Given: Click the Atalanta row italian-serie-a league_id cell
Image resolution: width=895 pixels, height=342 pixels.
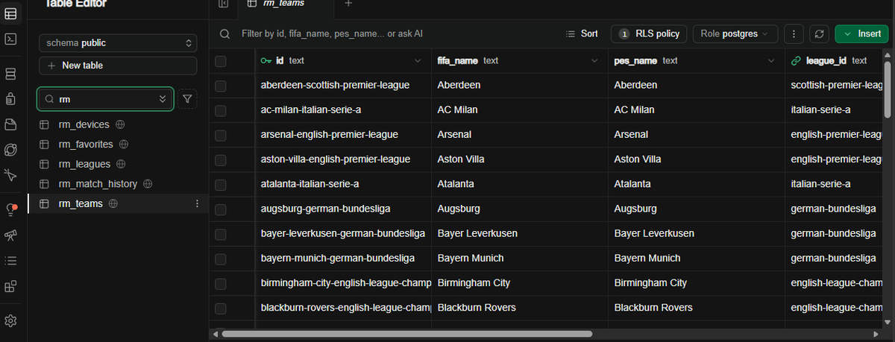Looking at the screenshot, I should coord(834,184).
